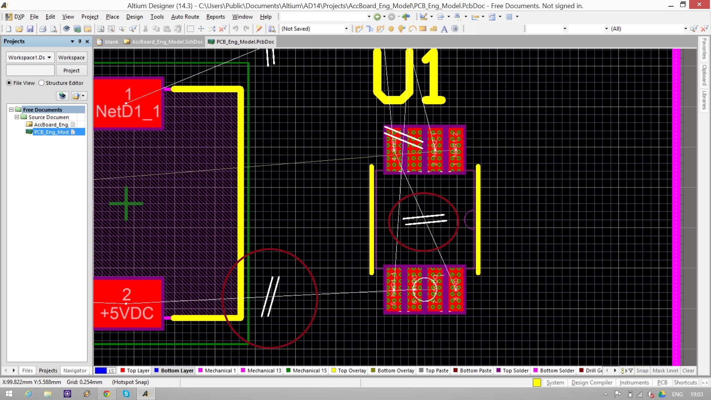
Task: Click the Interactively Route Connections icon
Action: [x=359, y=29]
